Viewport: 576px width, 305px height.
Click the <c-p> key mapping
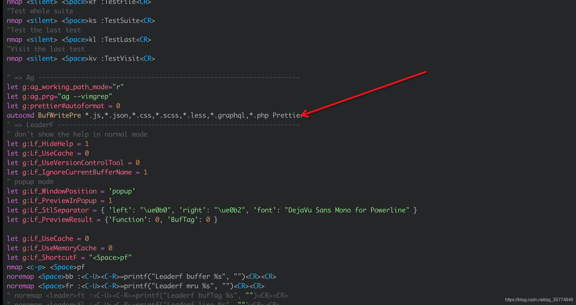pos(36,267)
